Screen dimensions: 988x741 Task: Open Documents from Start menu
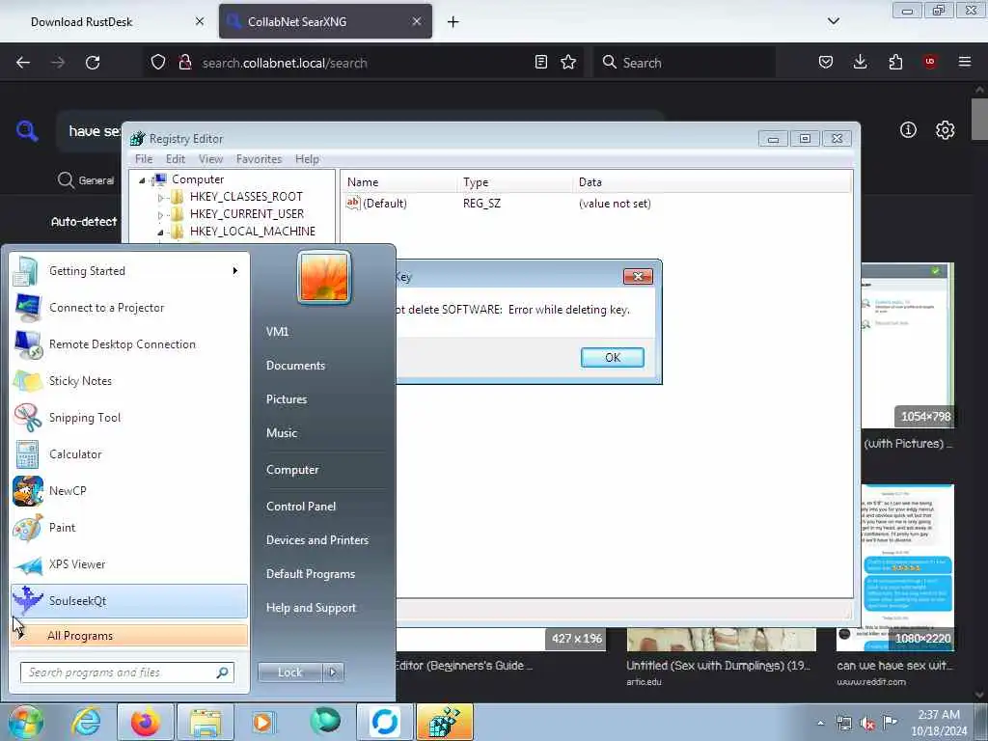[295, 366]
